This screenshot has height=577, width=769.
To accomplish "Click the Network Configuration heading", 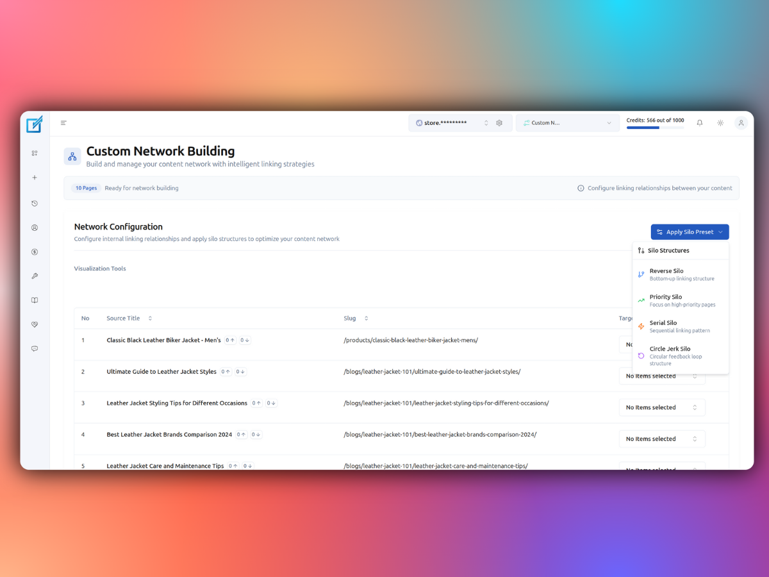I will 119,227.
